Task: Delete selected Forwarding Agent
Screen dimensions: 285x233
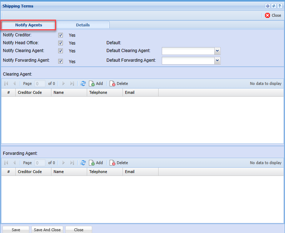Action: (119, 163)
